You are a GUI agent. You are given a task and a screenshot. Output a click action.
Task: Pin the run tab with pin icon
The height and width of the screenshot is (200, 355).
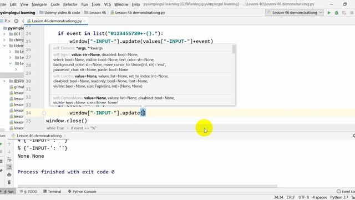(x=1, y=171)
